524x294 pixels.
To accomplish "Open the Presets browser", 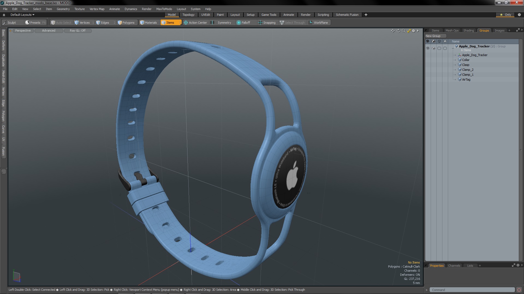I will pos(35,23).
